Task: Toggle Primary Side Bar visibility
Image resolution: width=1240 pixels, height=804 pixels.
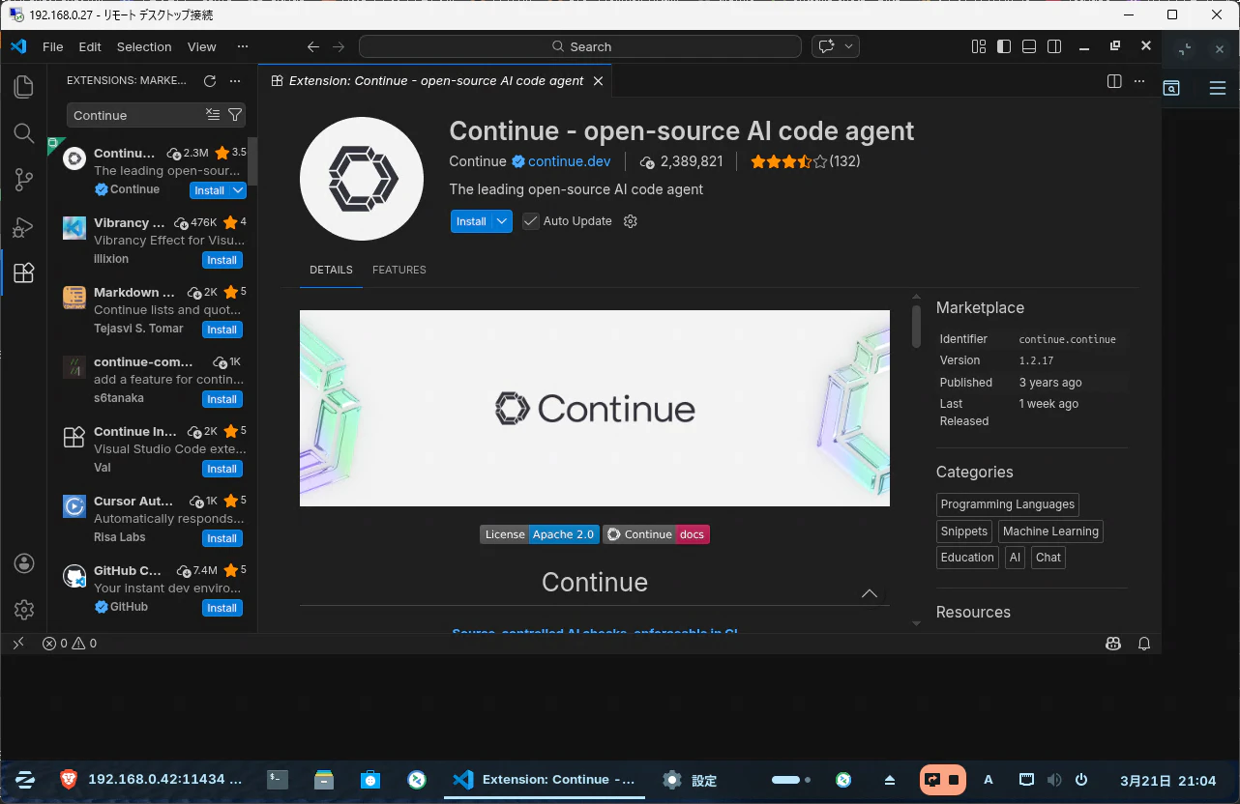Action: [1004, 46]
